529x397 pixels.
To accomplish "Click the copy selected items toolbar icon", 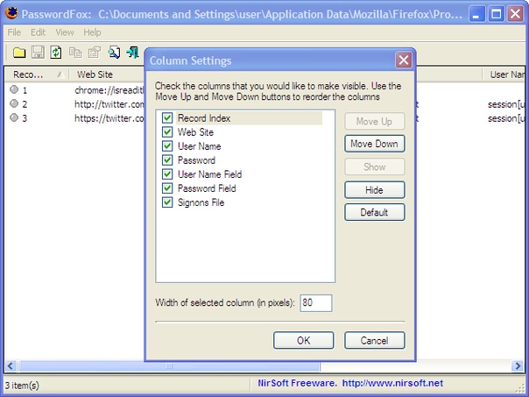I will (x=75, y=53).
